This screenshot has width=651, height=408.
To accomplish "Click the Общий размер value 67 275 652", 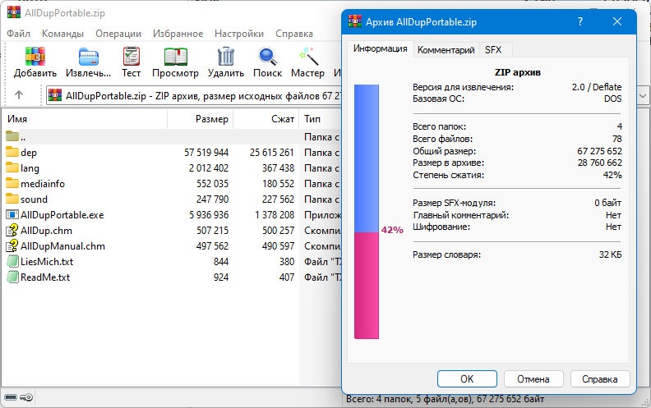I will (x=599, y=151).
